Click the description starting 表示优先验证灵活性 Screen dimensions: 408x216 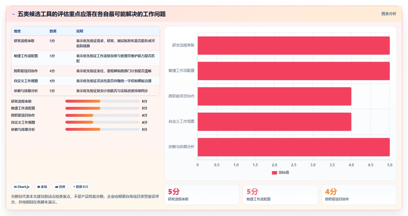[114, 81]
